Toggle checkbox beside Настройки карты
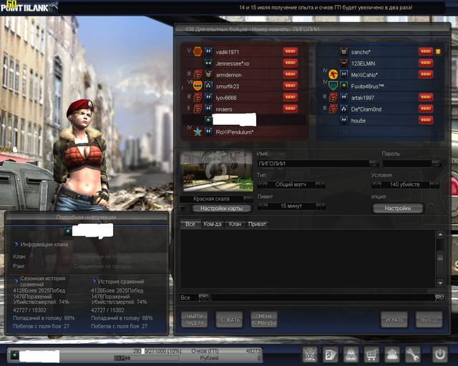458x366 pixels. 183,209
